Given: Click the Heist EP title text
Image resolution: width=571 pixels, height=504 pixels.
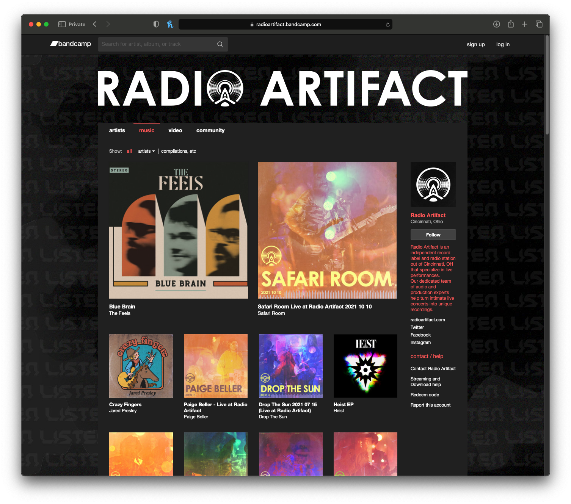Looking at the screenshot, I should [344, 405].
